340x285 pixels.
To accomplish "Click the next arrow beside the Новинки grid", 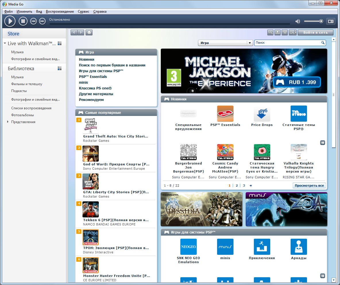I will pos(322,143).
